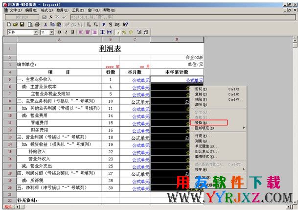Click the checkmark confirm formula icon
This screenshot has height=210, width=298.
(64, 17)
